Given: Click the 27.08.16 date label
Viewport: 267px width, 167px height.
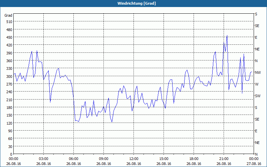Looking at the screenshot, I should tap(254, 164).
